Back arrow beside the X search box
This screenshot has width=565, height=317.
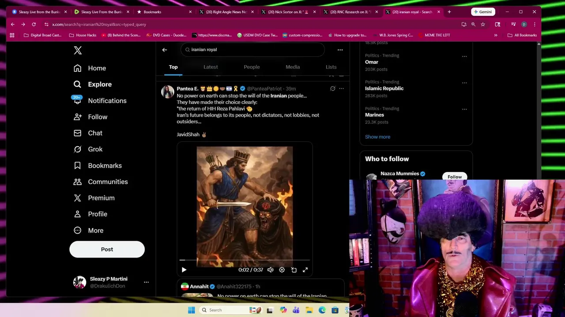point(165,50)
